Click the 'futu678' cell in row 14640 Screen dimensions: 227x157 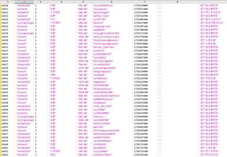(x=22, y=75)
